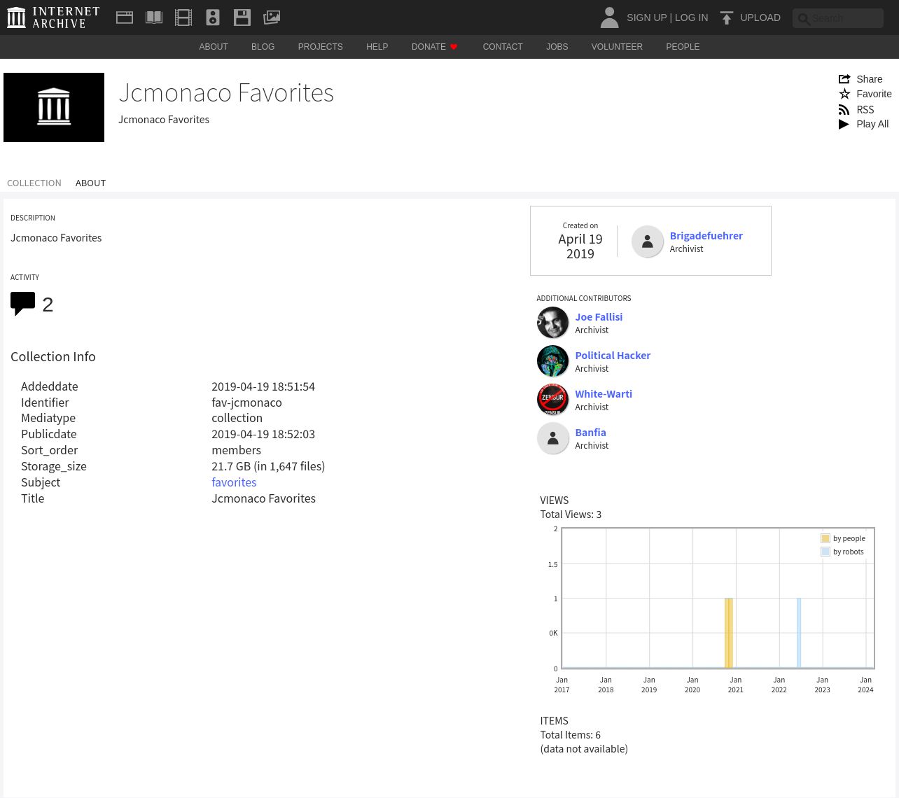Open the Images icon in top bar
The image size is (899, 798).
pos(272,17)
